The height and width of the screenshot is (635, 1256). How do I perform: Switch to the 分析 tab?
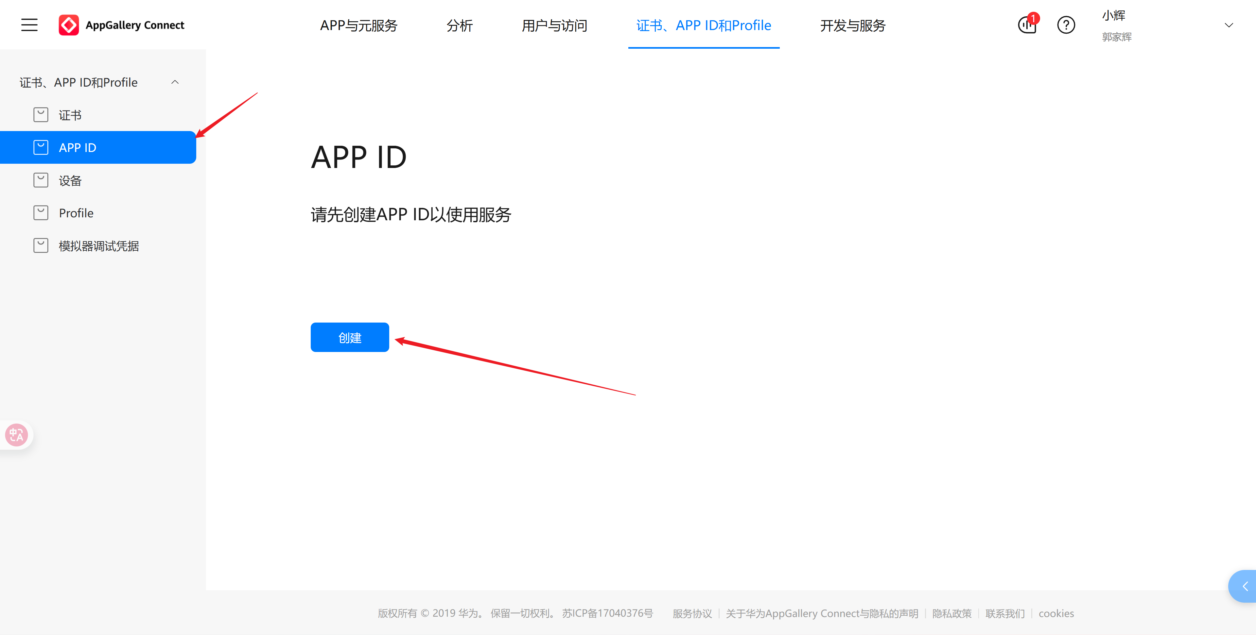(459, 26)
